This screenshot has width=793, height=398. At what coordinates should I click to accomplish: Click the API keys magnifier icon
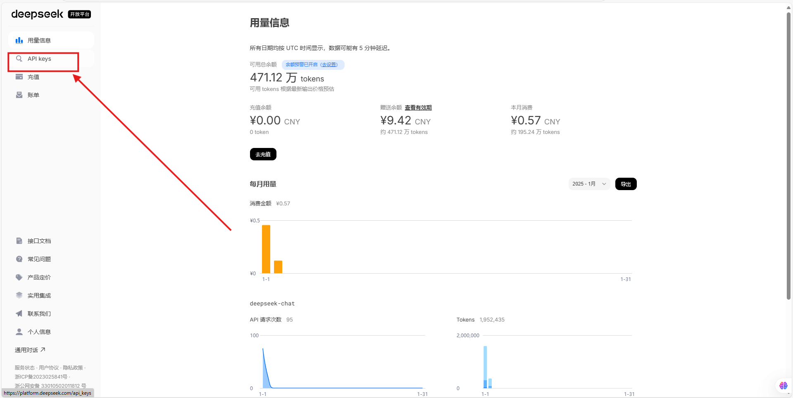click(19, 59)
